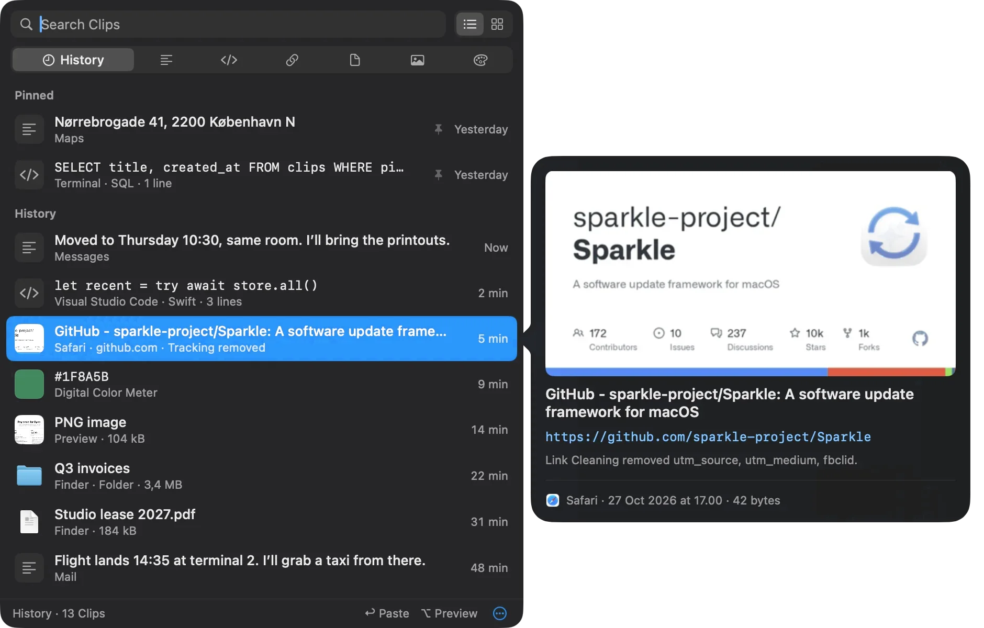Click the Preview button
The image size is (984, 628).
(450, 613)
